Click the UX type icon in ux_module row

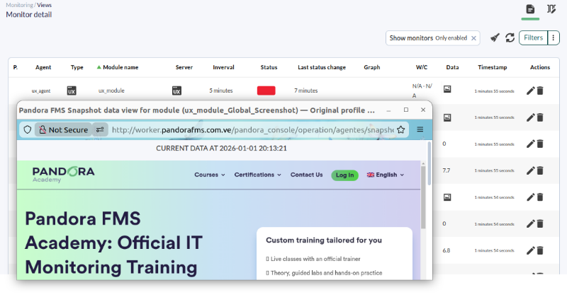click(72, 91)
